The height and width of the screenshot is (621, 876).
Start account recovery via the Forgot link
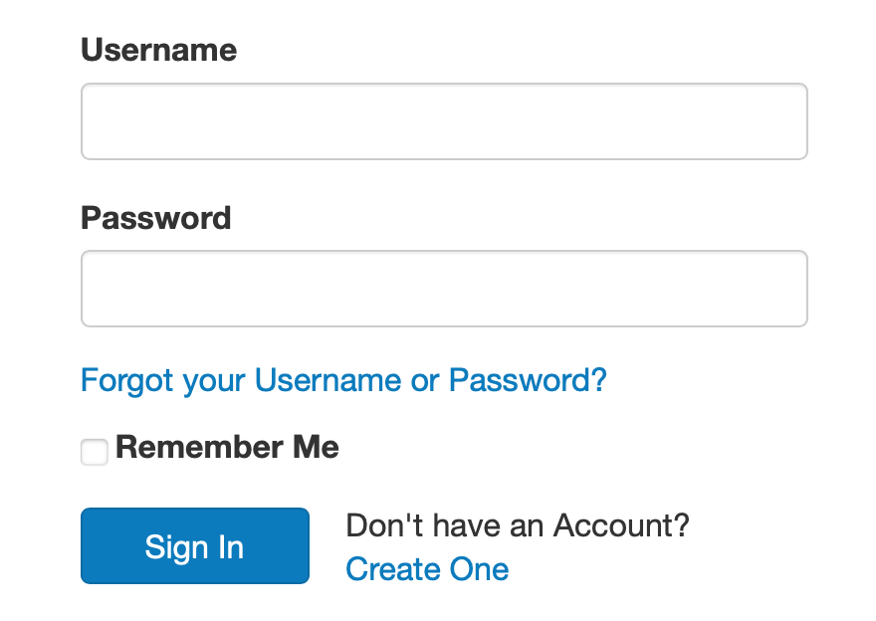coord(343,380)
